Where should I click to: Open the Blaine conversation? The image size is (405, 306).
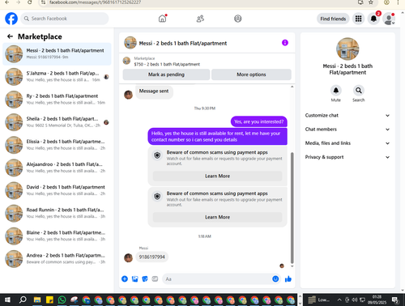pyautogui.click(x=57, y=236)
